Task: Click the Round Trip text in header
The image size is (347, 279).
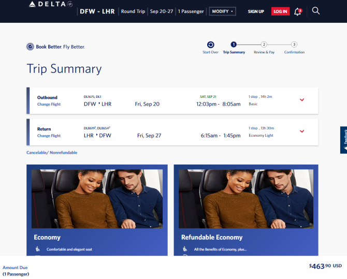Action: pyautogui.click(x=133, y=11)
